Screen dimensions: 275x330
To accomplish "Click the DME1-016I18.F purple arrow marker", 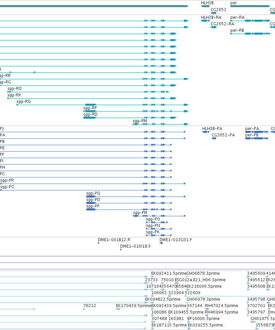I will pyautogui.click(x=121, y=250).
